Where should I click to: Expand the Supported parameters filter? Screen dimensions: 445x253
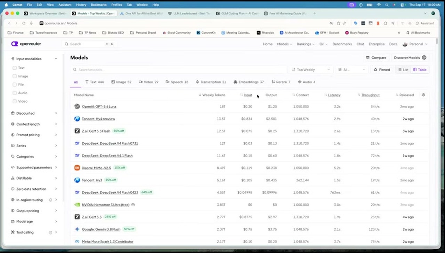coord(34,167)
